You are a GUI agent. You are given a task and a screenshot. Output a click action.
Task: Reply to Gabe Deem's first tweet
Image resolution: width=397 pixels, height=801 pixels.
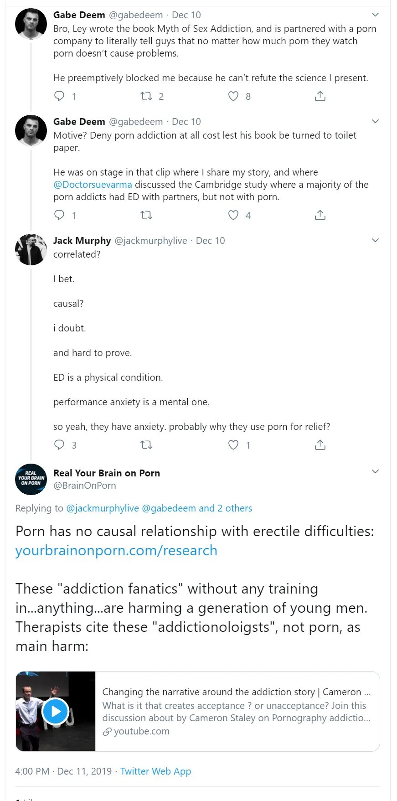(x=59, y=96)
